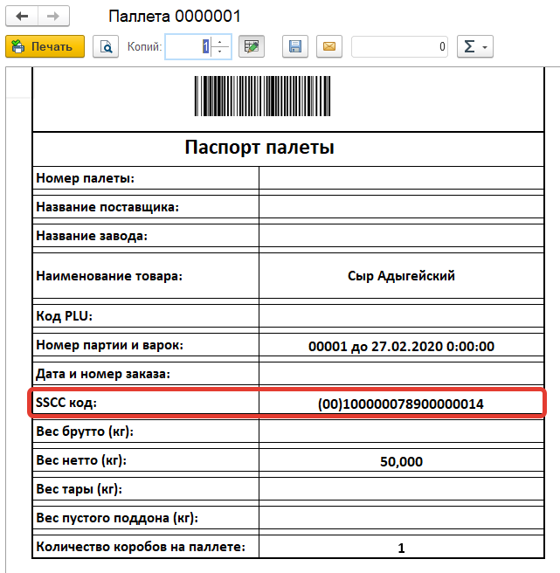Image resolution: width=560 pixels, height=573 pixels.
Task: Click the Количество коробов на паллете value
Action: pyautogui.click(x=401, y=549)
